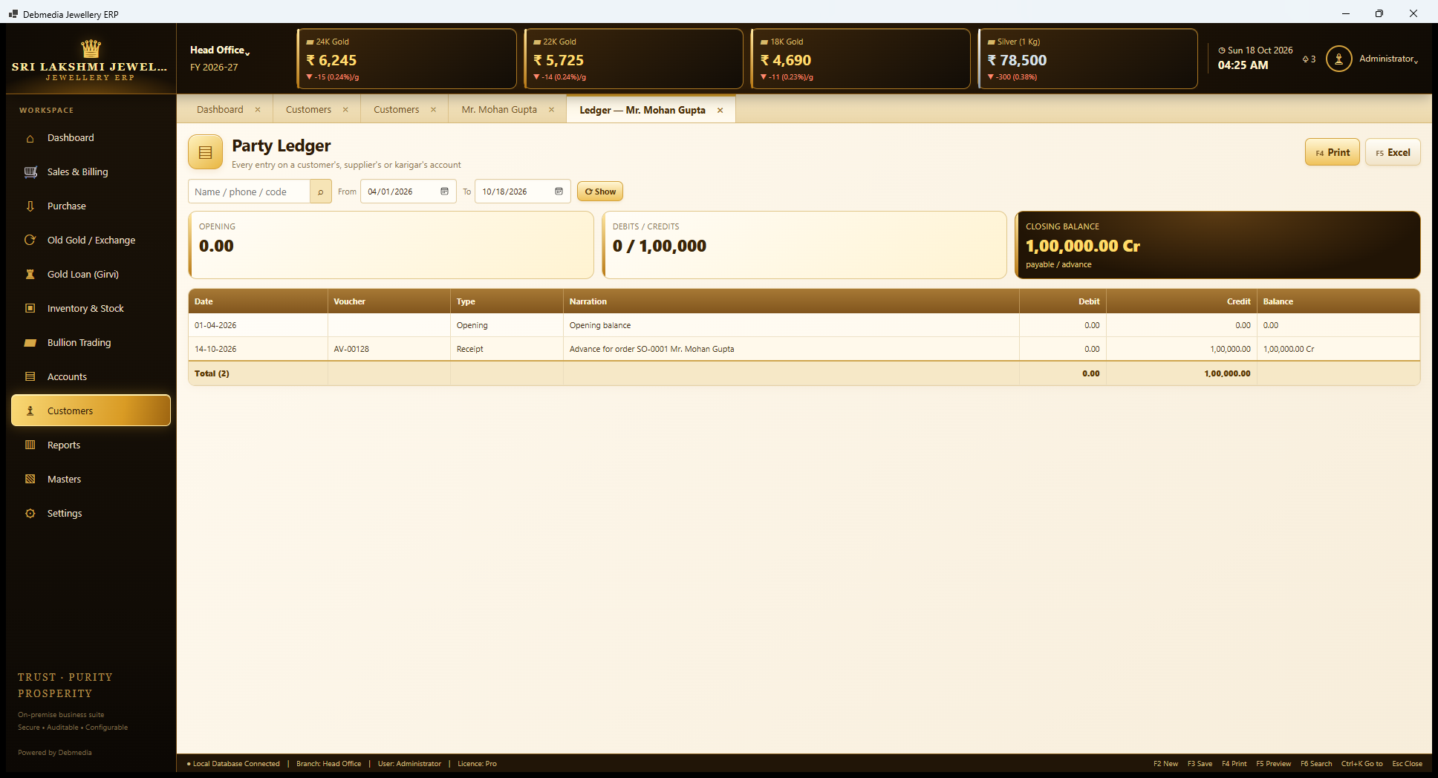This screenshot has height=778, width=1438.
Task: Open the To date calendar picker
Action: point(559,192)
